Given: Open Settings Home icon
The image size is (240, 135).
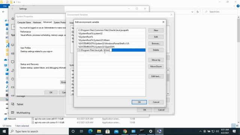Looking at the screenshot, I should 13,18.
